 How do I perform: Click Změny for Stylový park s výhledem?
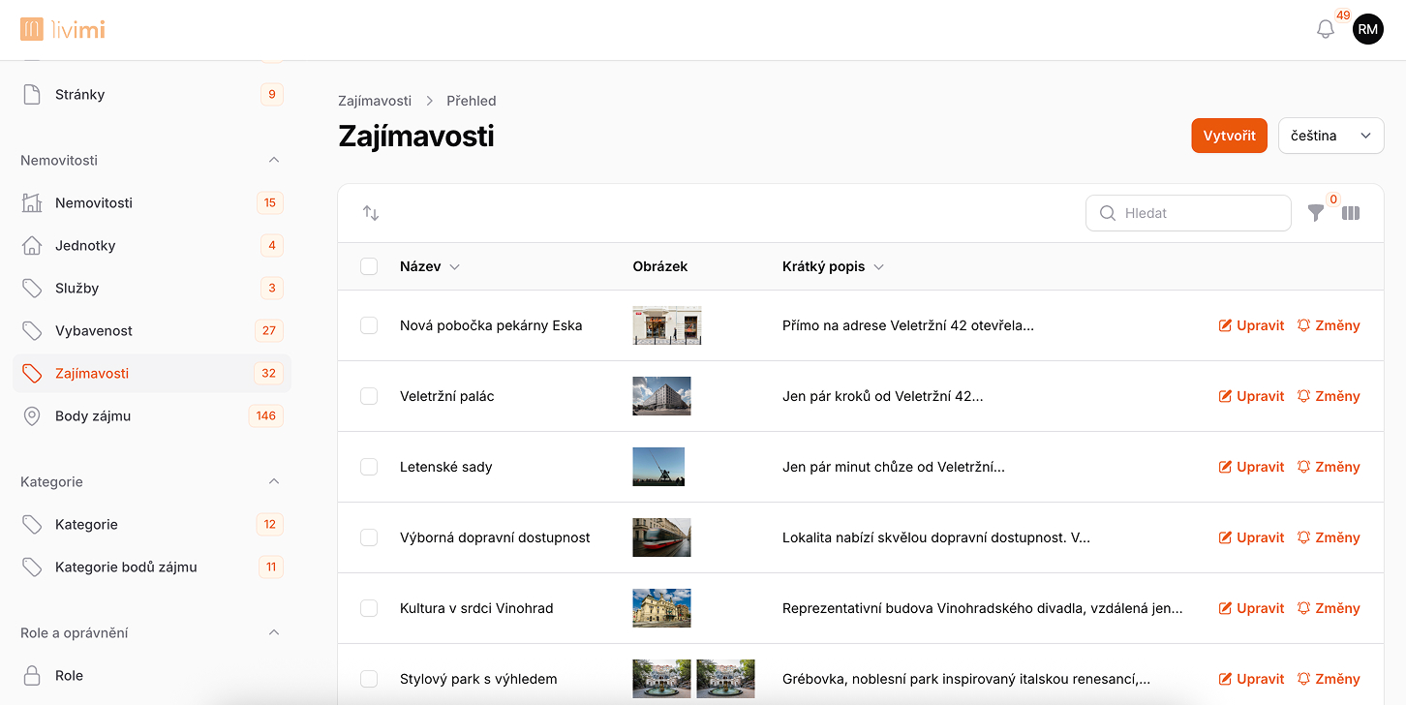1329,679
